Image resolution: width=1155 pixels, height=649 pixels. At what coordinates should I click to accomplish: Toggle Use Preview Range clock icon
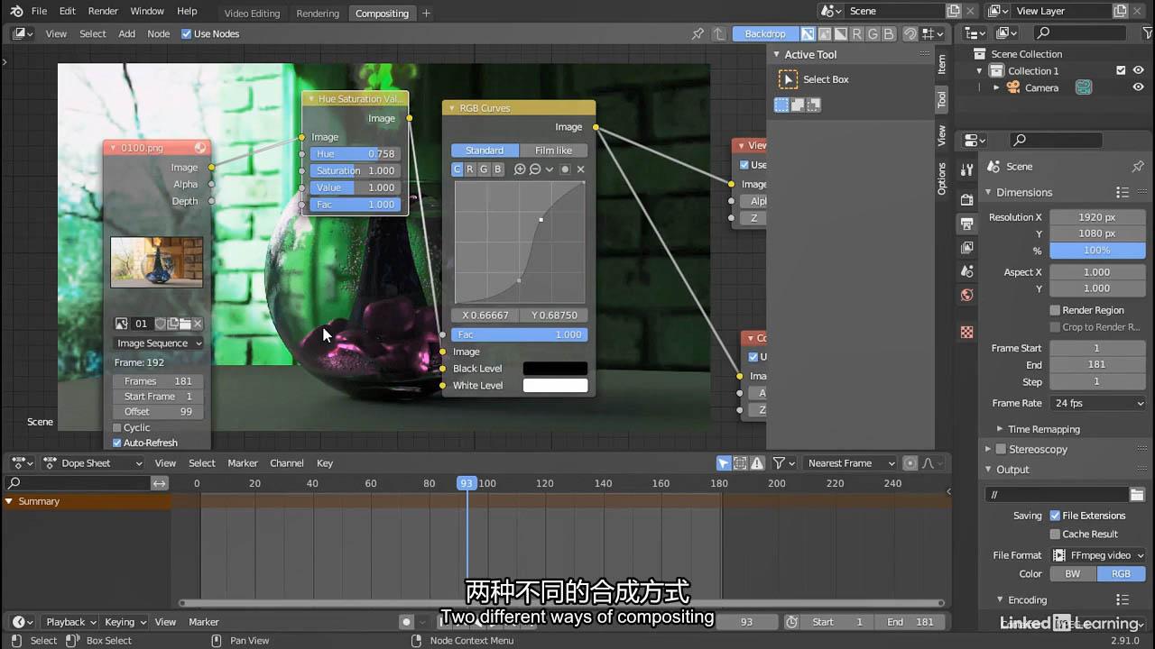[x=791, y=622]
